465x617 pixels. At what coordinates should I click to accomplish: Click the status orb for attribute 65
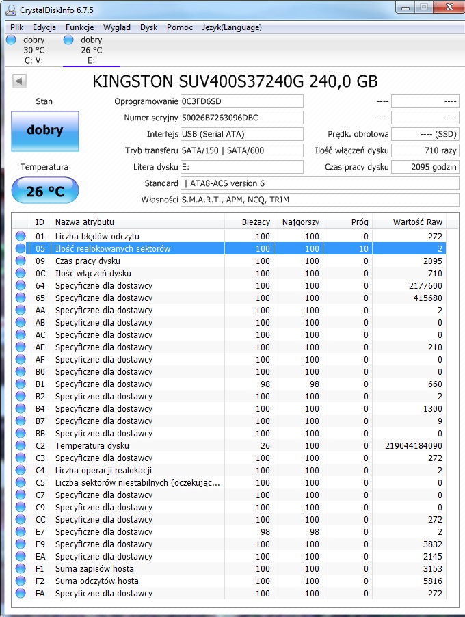coord(21,298)
